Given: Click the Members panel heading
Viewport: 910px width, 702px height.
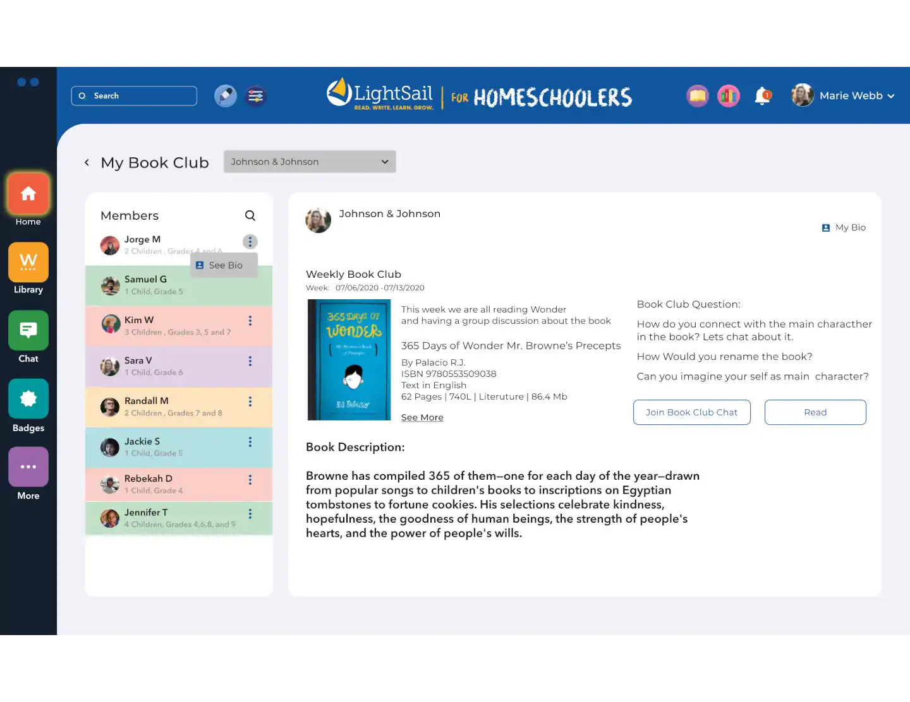Looking at the screenshot, I should pyautogui.click(x=130, y=216).
